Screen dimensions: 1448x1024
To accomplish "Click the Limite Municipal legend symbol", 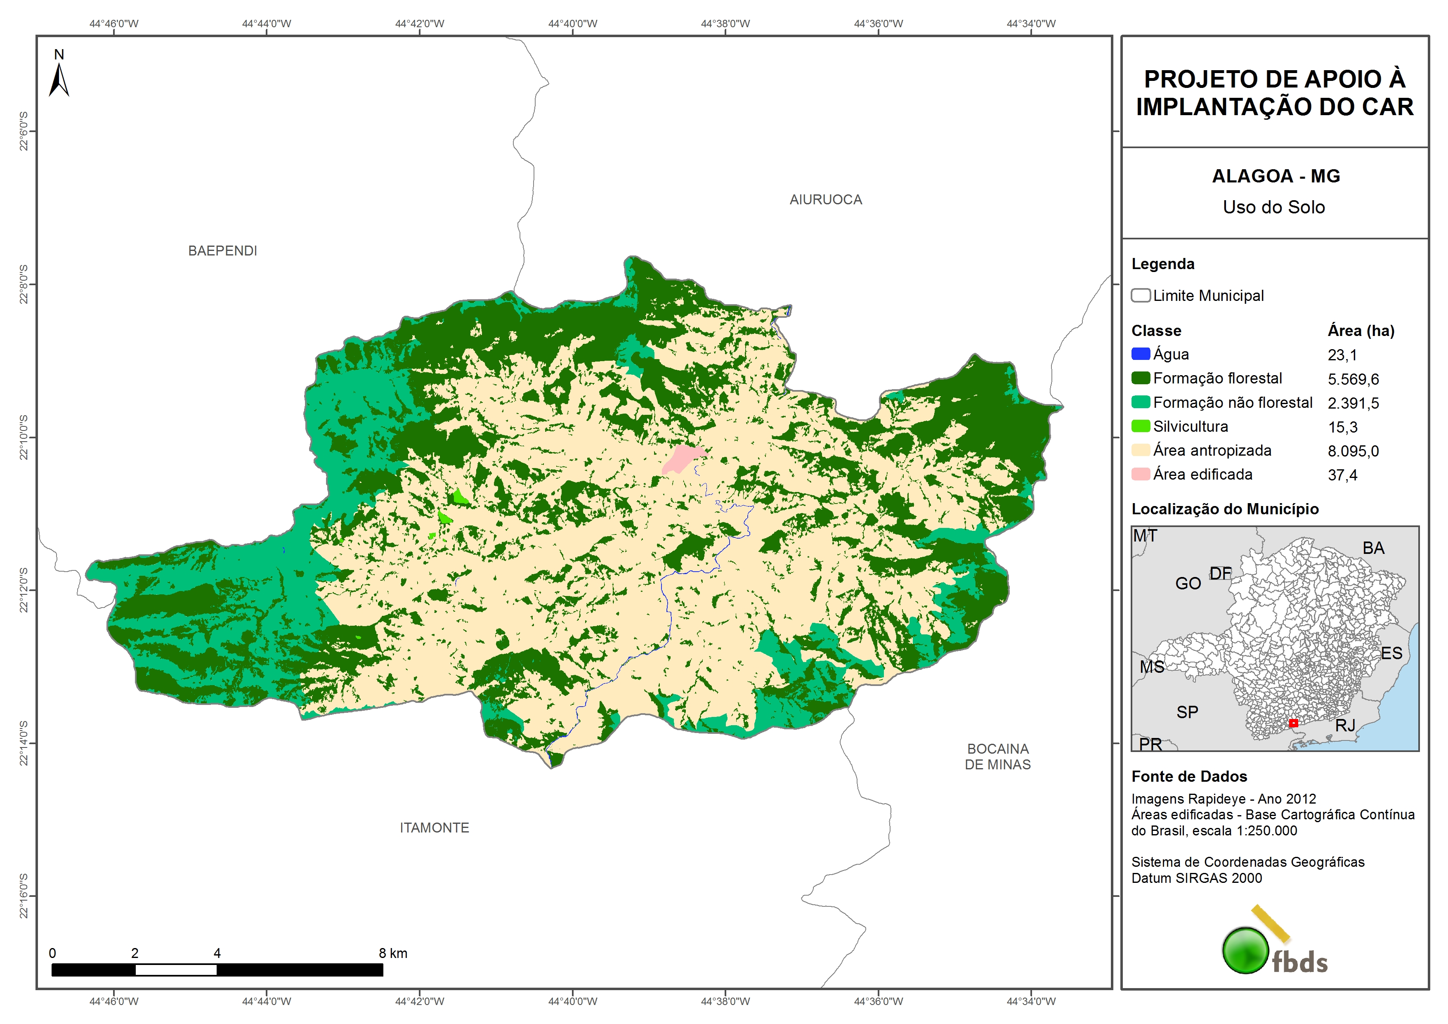I will pyautogui.click(x=1140, y=295).
